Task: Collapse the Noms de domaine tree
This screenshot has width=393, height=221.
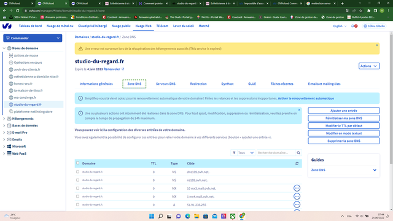Action: tap(4, 48)
